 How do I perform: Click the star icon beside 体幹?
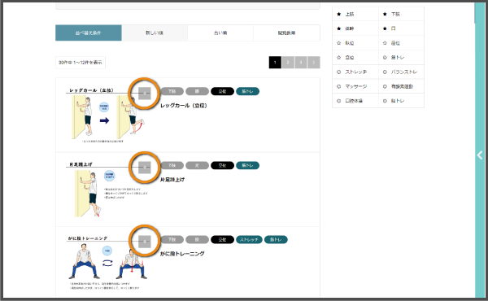click(339, 28)
